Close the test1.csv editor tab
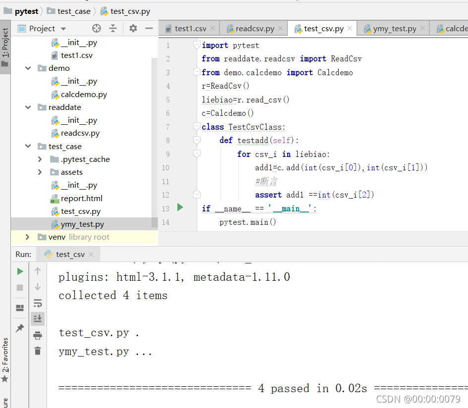 click(212, 28)
